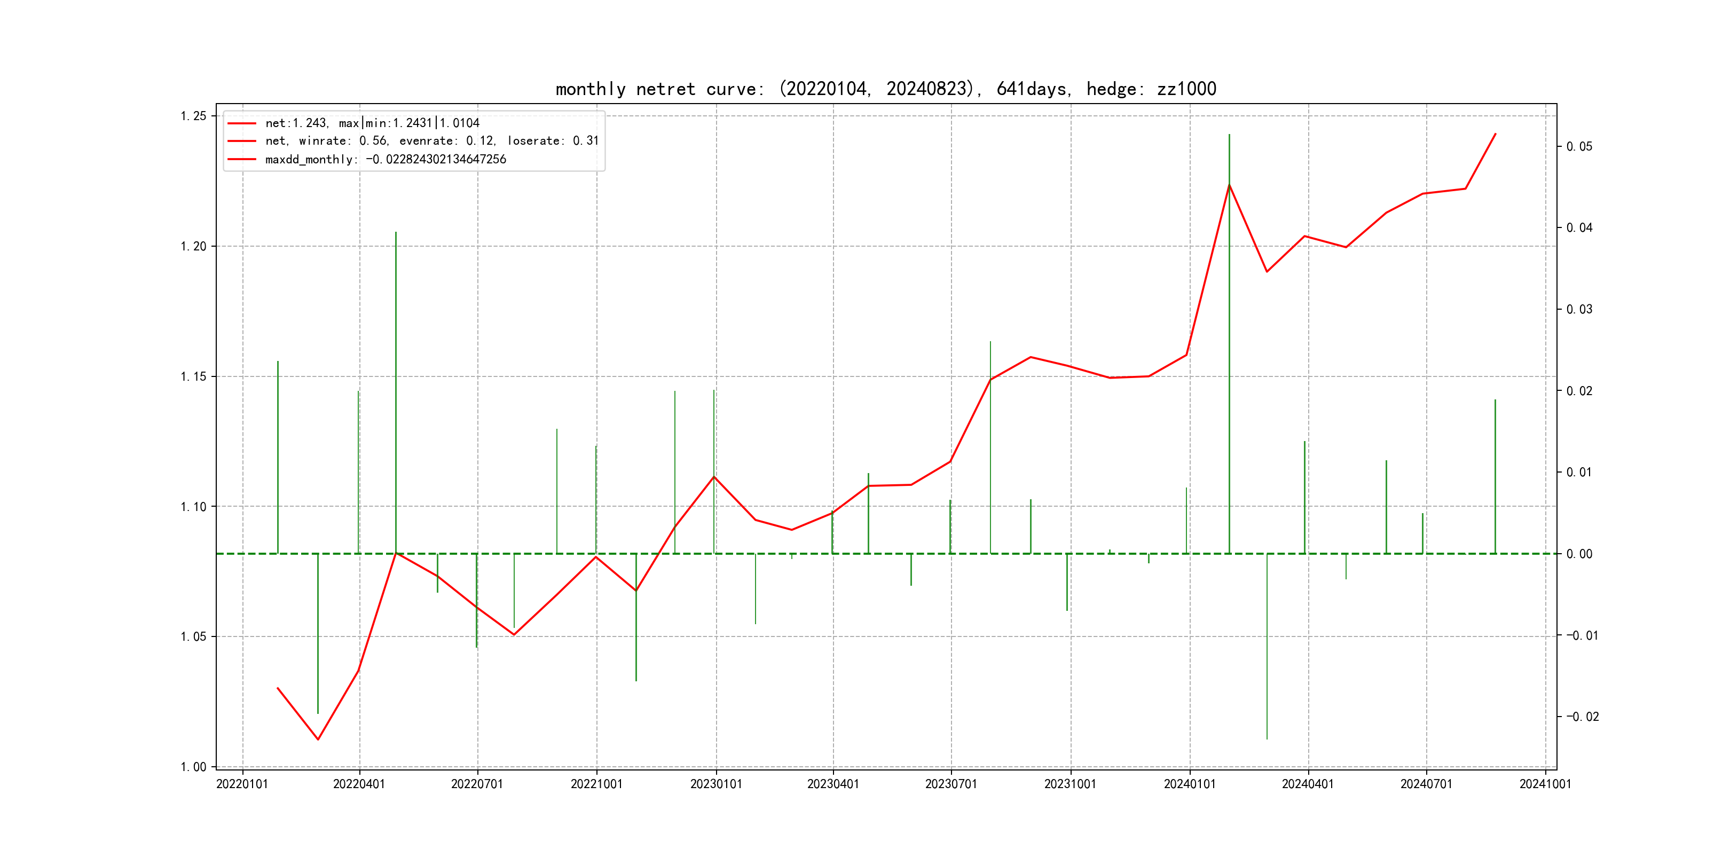The width and height of the screenshot is (1730, 865).
Task: Click the left y-axis label 1.25
Action: click(x=193, y=116)
